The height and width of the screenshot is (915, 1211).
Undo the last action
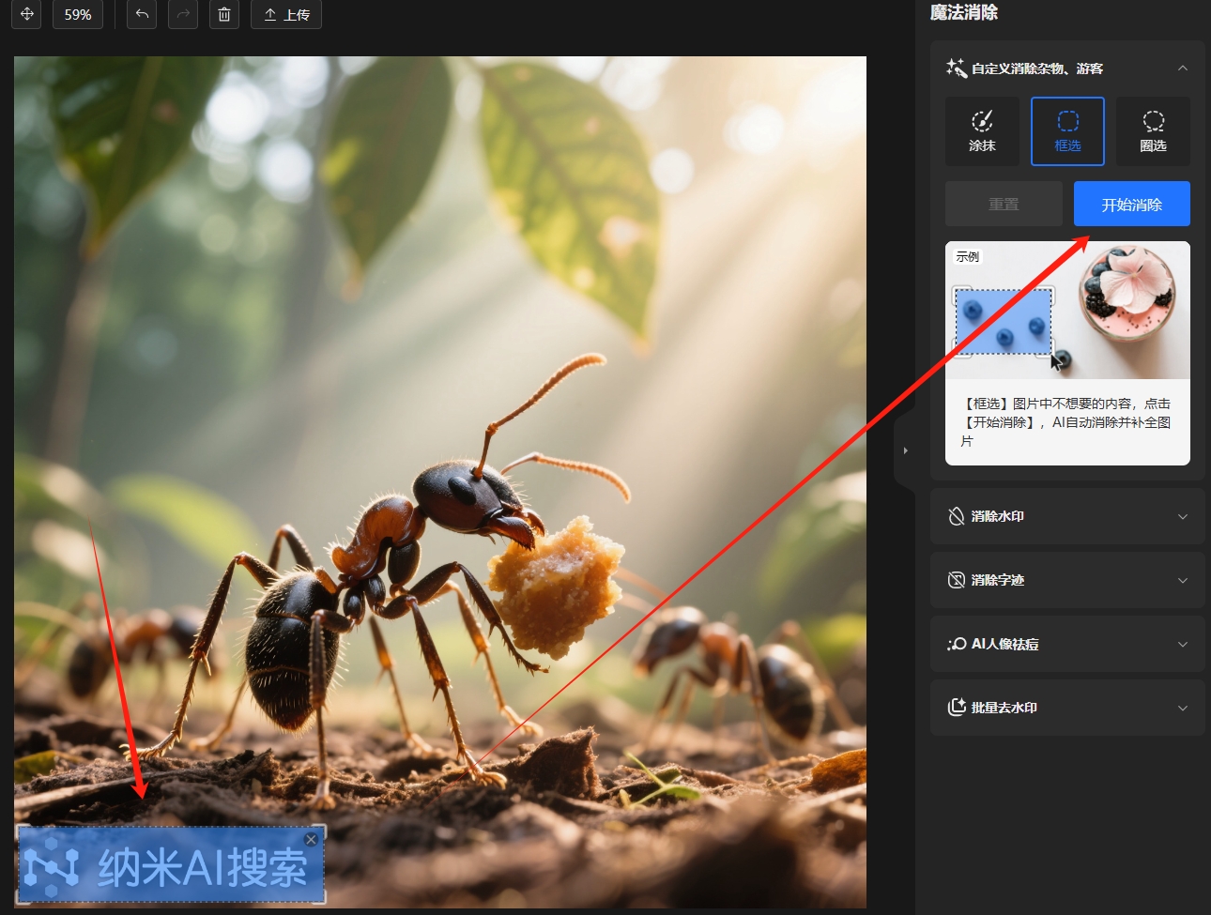pyautogui.click(x=142, y=14)
